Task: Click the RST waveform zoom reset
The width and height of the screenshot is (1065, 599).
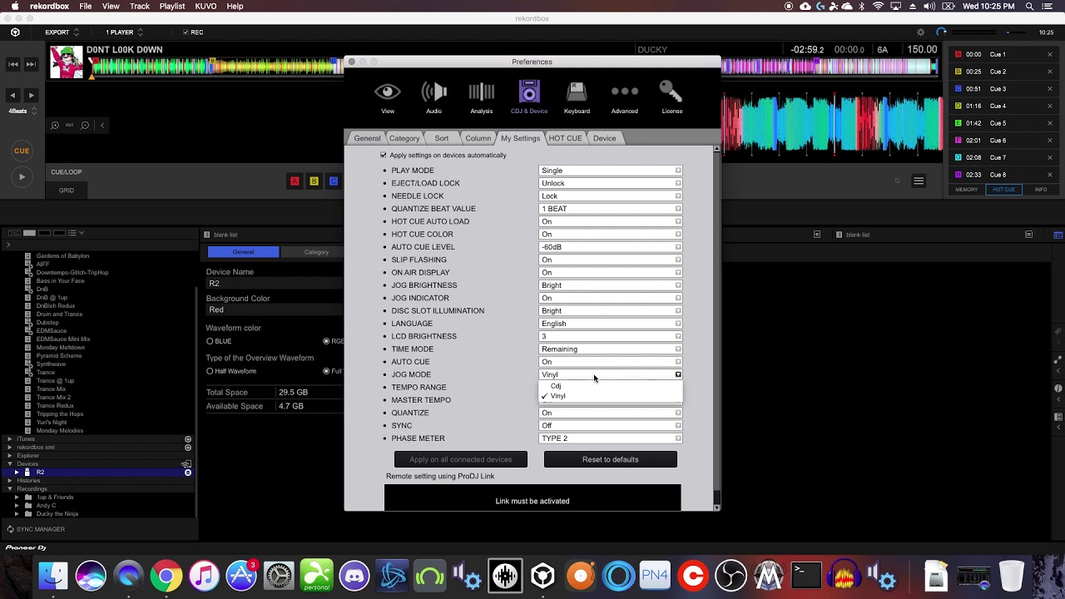Action: (70, 126)
